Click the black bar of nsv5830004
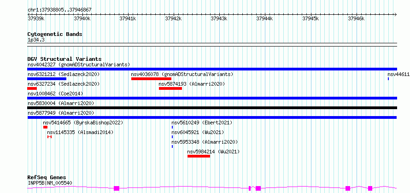 point(212,108)
